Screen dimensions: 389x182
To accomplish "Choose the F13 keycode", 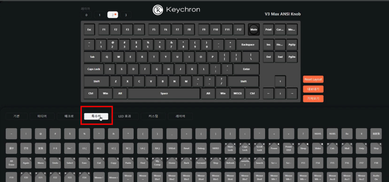I will (x=303, y=163).
